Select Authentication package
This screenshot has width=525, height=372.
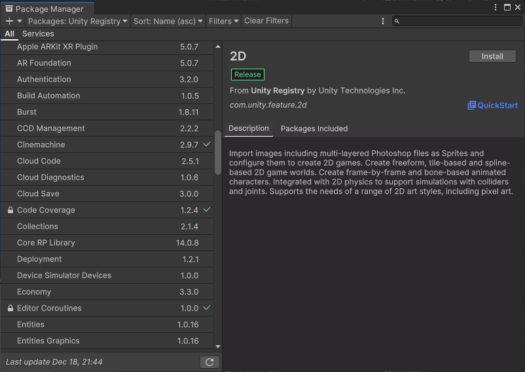pyautogui.click(x=107, y=79)
